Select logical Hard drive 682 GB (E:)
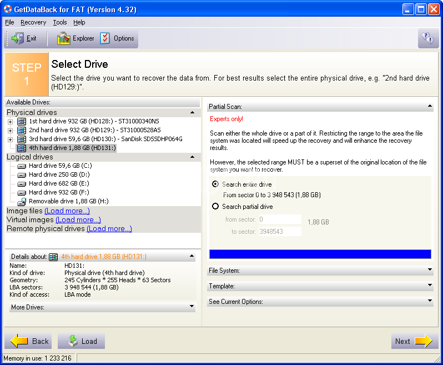The height and width of the screenshot is (365, 443). tap(59, 183)
